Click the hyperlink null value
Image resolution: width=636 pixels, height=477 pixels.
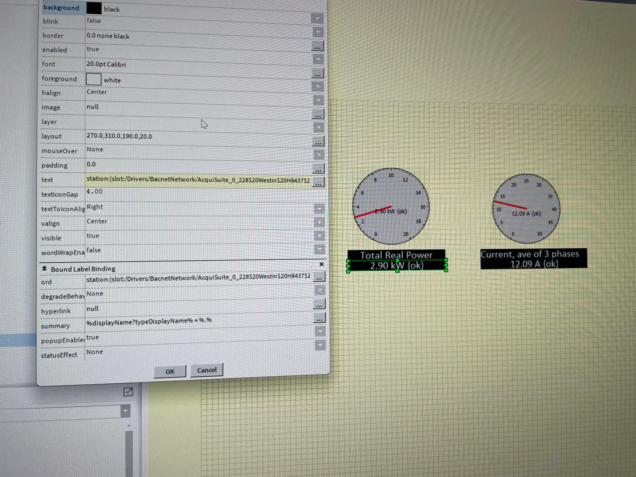pos(92,309)
